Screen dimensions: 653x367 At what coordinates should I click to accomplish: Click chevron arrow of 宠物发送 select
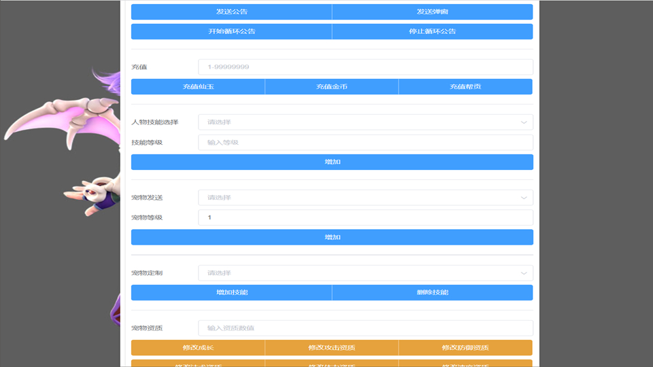pyautogui.click(x=524, y=198)
